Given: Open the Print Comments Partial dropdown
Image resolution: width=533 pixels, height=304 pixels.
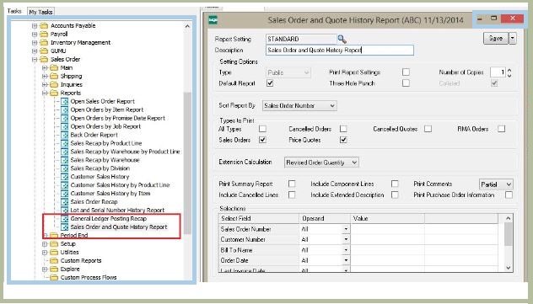Looking at the screenshot, I should [x=496, y=184].
